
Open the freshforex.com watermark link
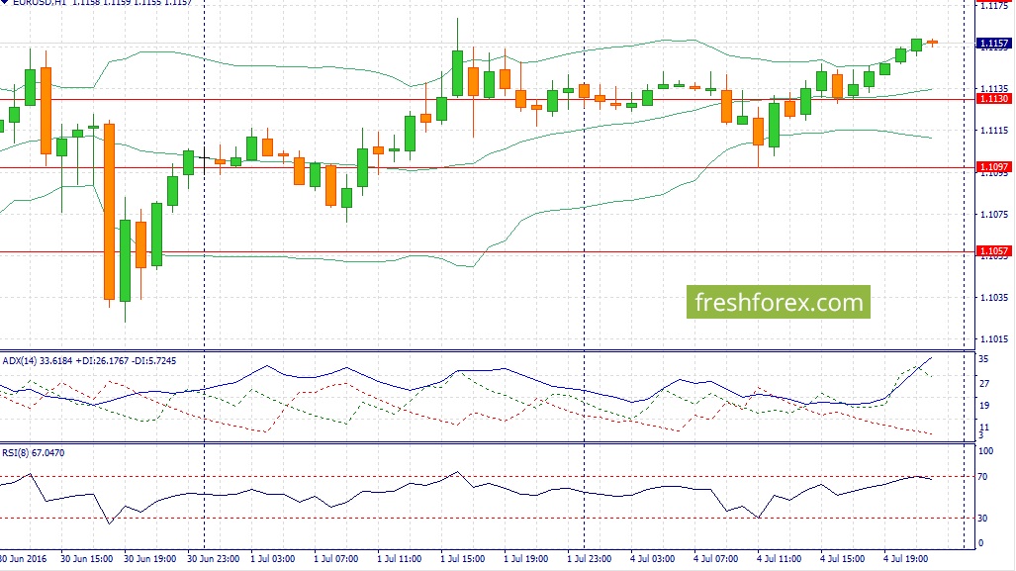click(x=779, y=302)
